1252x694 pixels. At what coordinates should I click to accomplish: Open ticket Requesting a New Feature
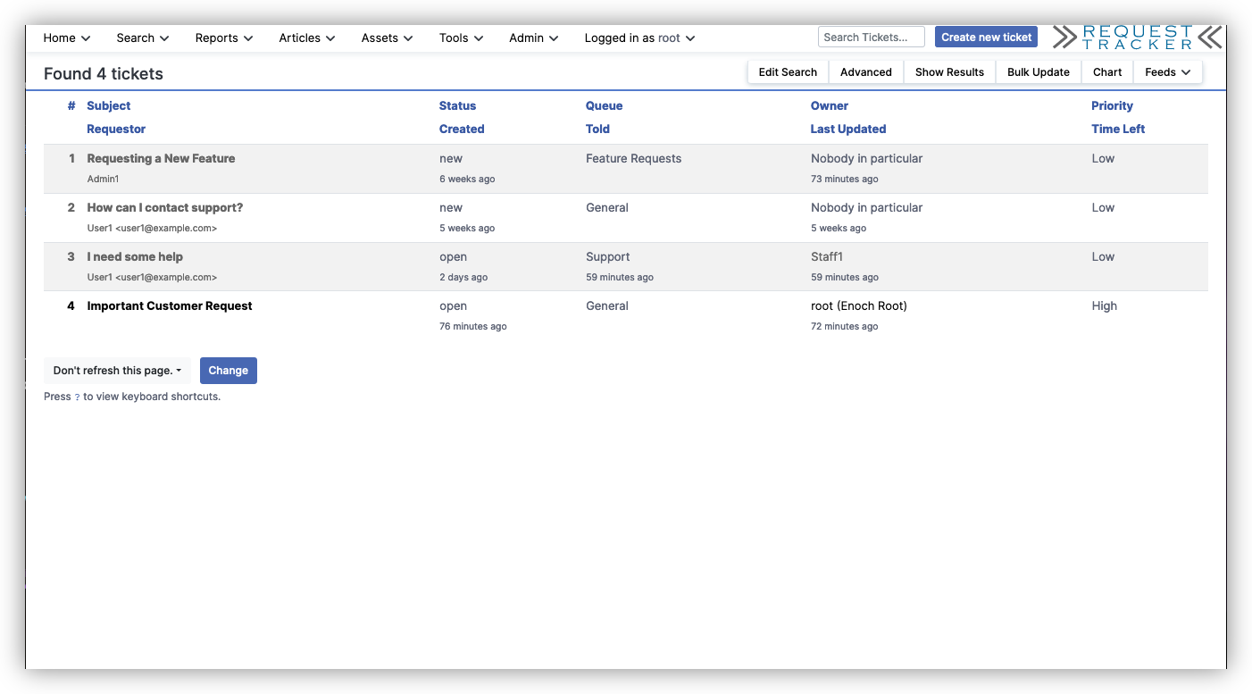point(161,158)
